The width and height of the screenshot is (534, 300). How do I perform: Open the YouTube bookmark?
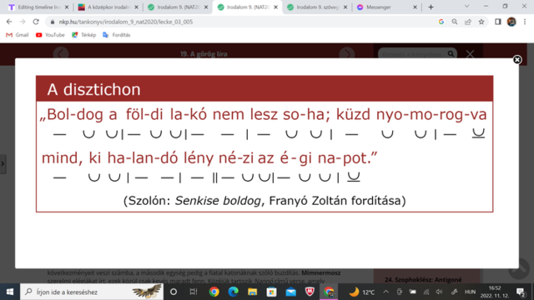[x=50, y=35]
